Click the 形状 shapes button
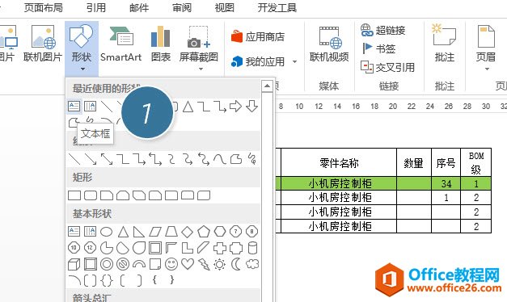The image size is (507, 302). pos(82,48)
